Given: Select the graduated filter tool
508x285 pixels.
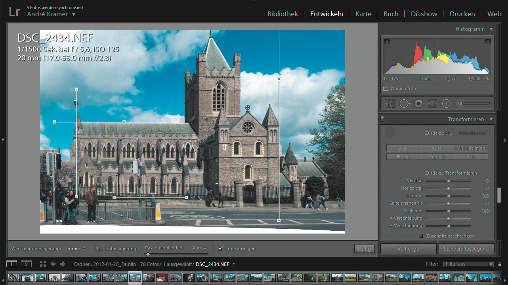Looking at the screenshot, I should (432, 104).
